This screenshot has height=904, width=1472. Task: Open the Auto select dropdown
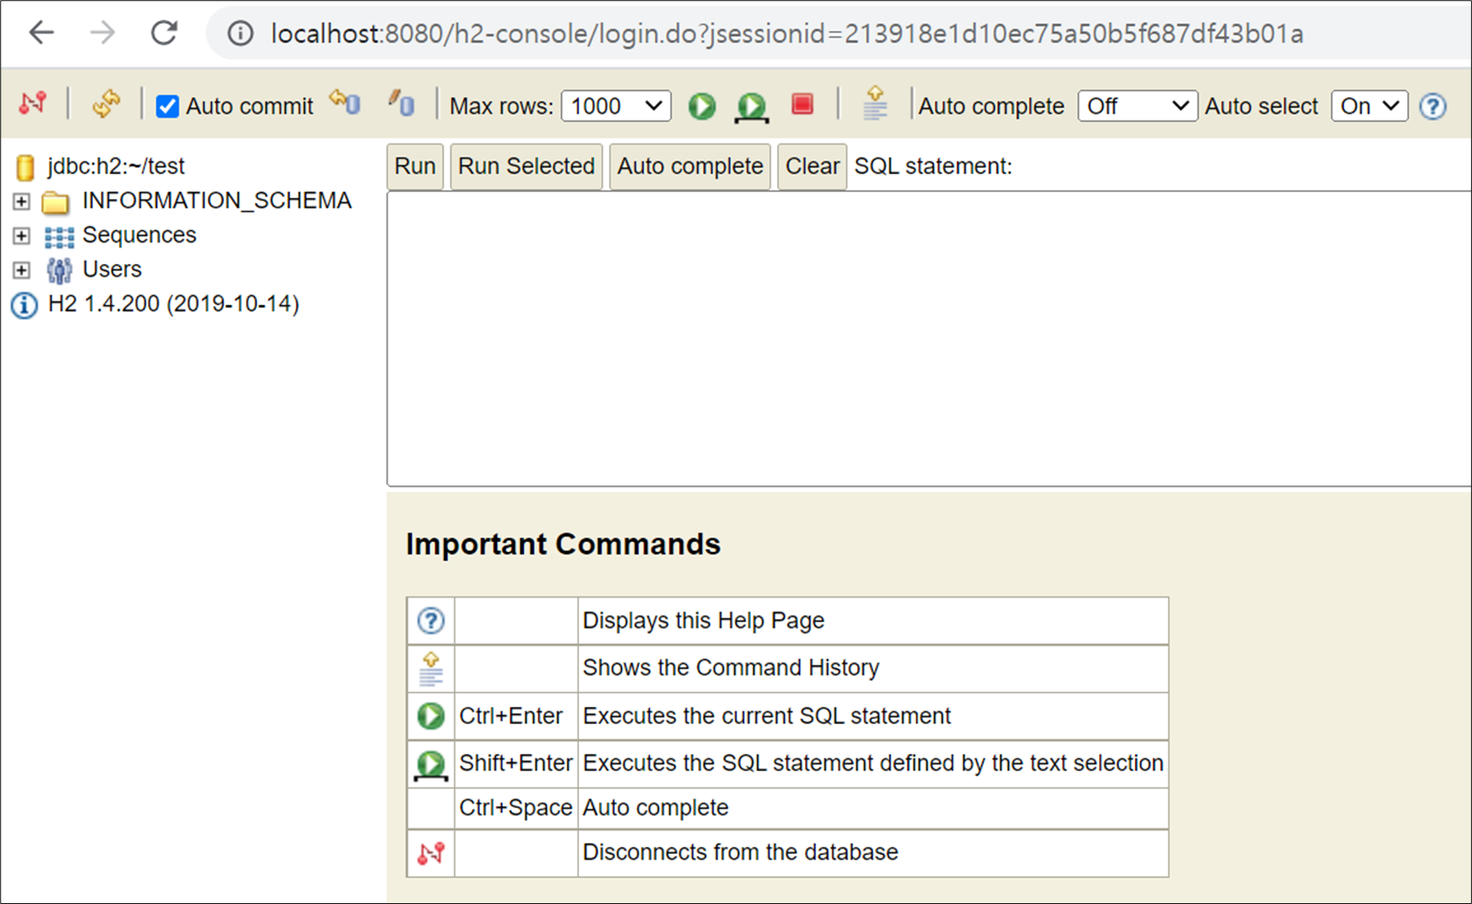(x=1369, y=106)
